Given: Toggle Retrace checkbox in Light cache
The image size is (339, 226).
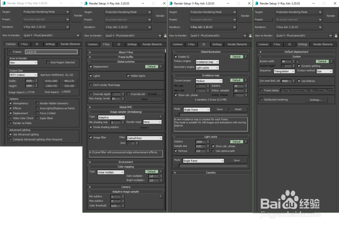Looking at the screenshot, I should pyautogui.click(x=176, y=151).
